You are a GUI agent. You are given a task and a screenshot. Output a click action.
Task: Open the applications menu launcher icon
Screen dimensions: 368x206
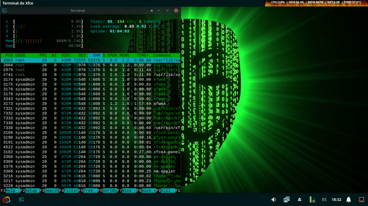pyautogui.click(x=6, y=200)
